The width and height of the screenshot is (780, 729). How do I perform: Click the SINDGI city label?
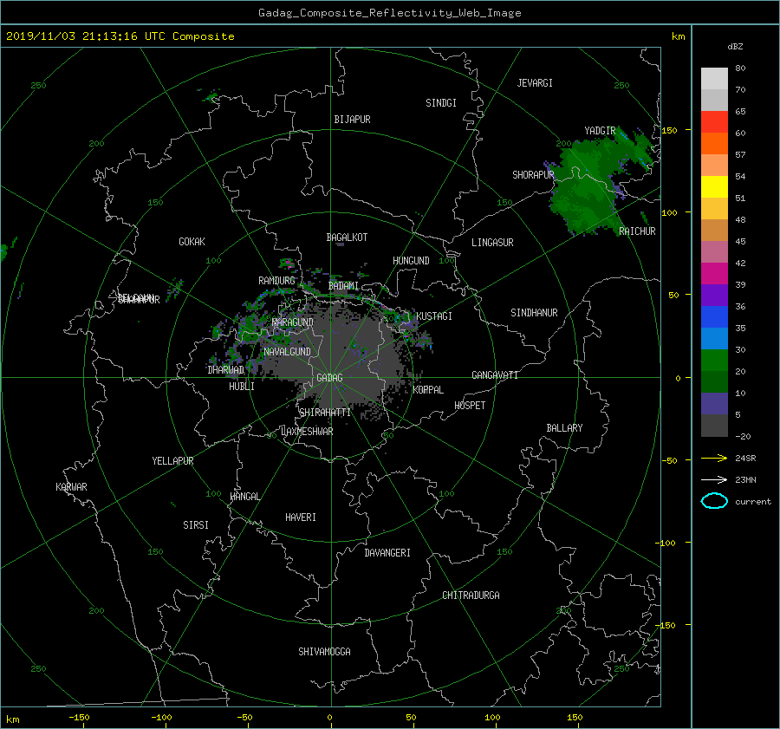(x=441, y=103)
